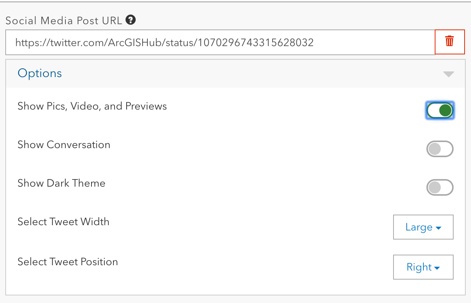Click the Options section heading
471x303 pixels.
pyautogui.click(x=40, y=73)
